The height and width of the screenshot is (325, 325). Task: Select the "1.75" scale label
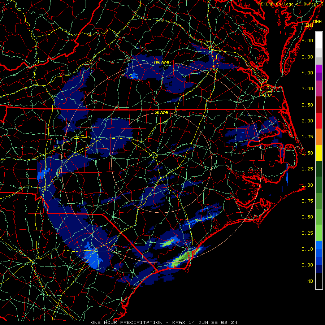point(307,137)
